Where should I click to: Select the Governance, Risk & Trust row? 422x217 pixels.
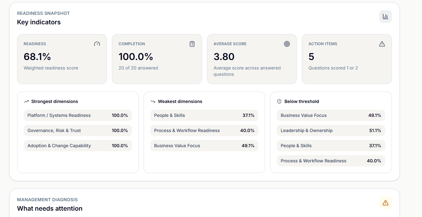point(78,130)
